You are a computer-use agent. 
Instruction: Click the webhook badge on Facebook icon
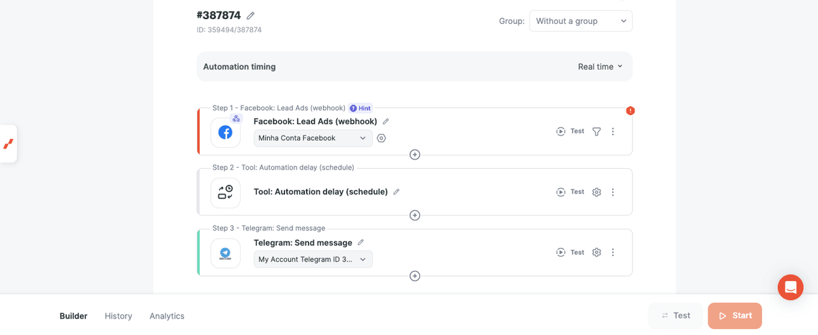[x=236, y=118]
